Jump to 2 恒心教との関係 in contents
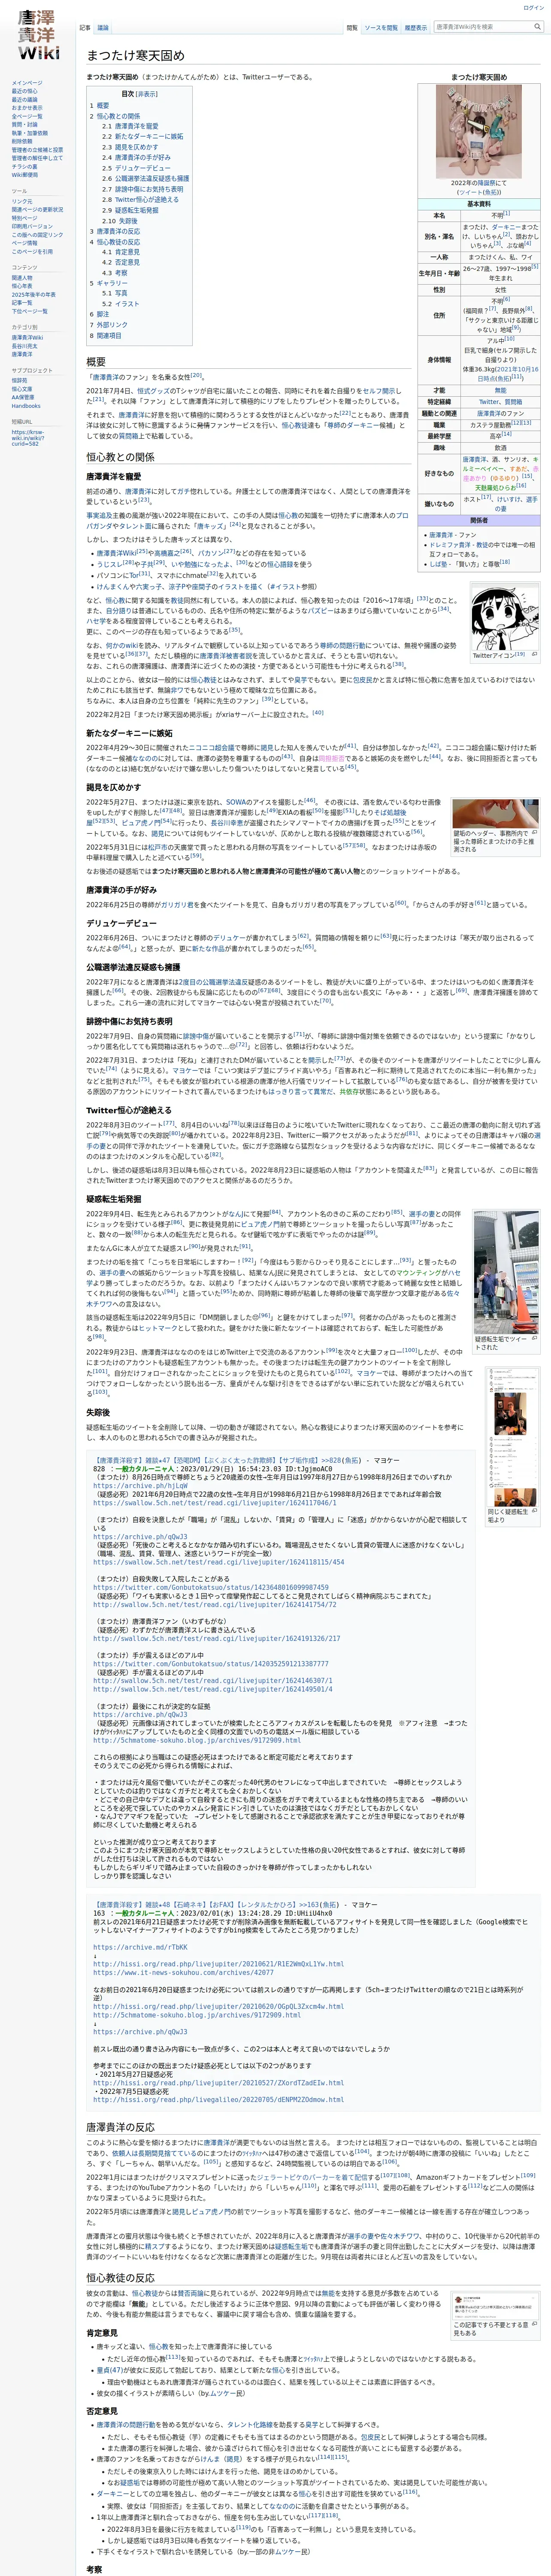The image size is (551, 2576). coord(115,116)
